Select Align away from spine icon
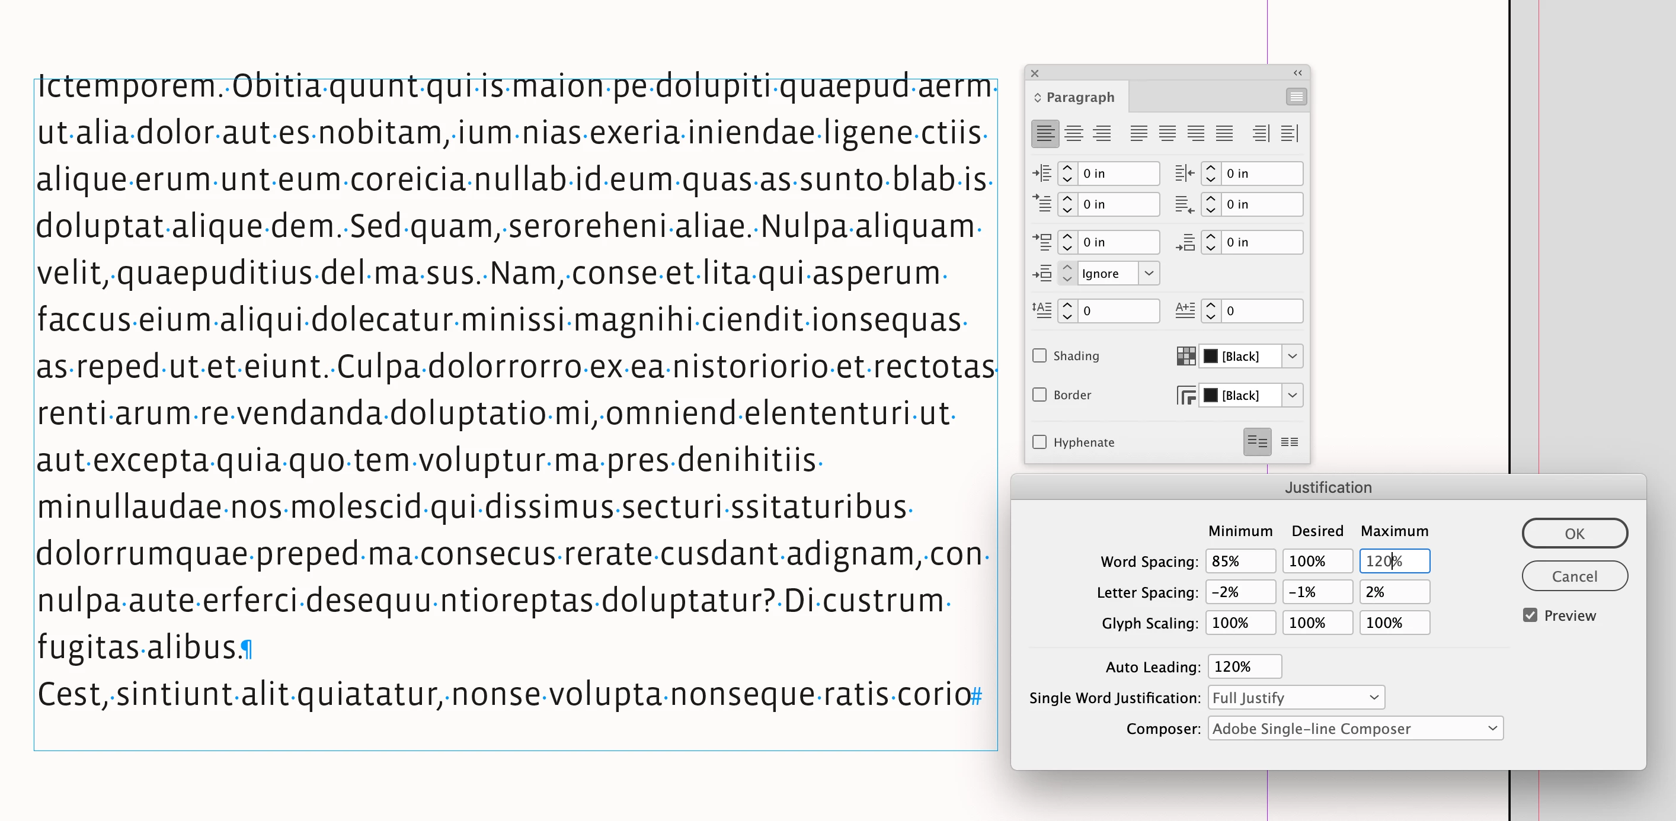Screen dimensions: 1676x821 tap(1289, 133)
